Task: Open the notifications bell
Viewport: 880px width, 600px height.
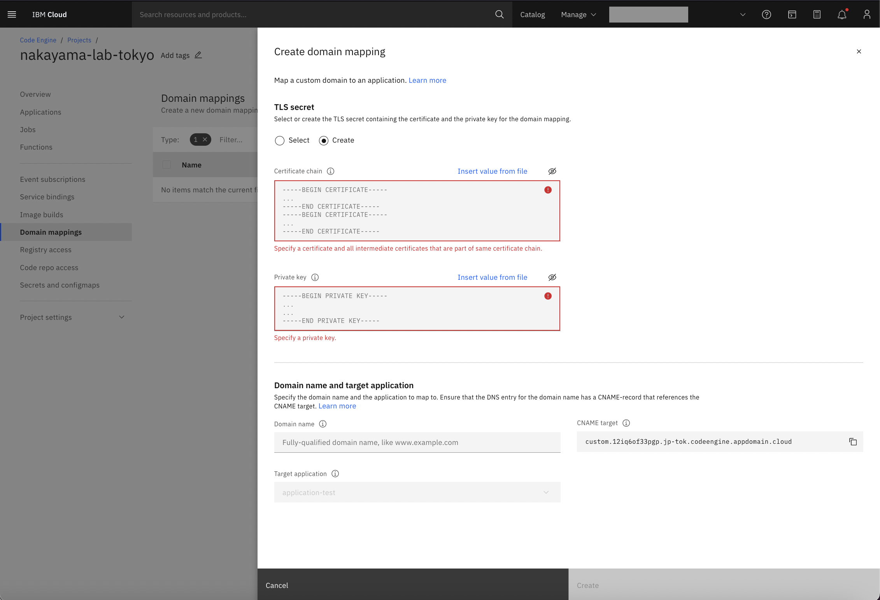Action: [842, 14]
